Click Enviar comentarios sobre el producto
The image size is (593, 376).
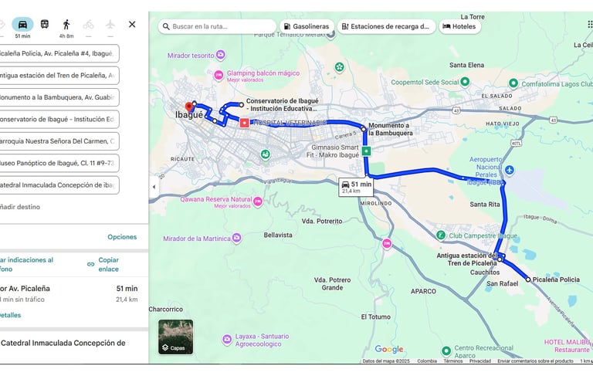(x=535, y=361)
